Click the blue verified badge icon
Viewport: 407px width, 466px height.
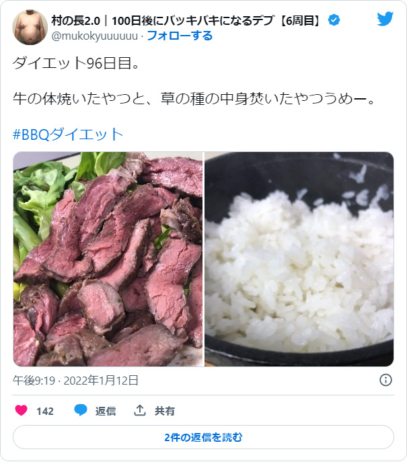pos(334,20)
